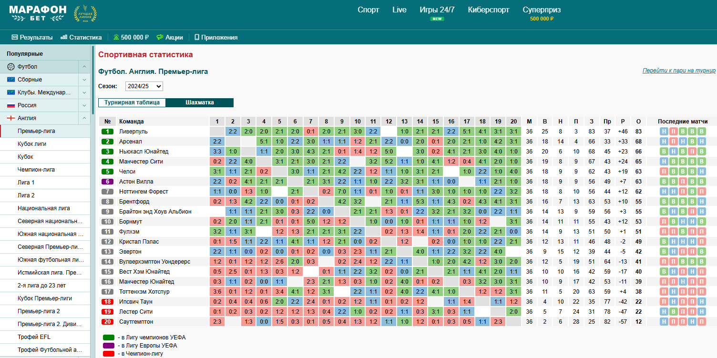Image resolution: width=717 pixels, height=358 pixels.
Task: Collapse the Англия section chevron
Action: [84, 118]
